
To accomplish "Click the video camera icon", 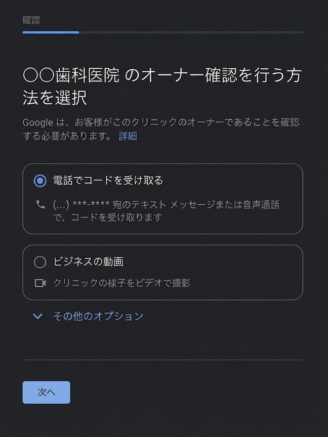I will (x=40, y=283).
